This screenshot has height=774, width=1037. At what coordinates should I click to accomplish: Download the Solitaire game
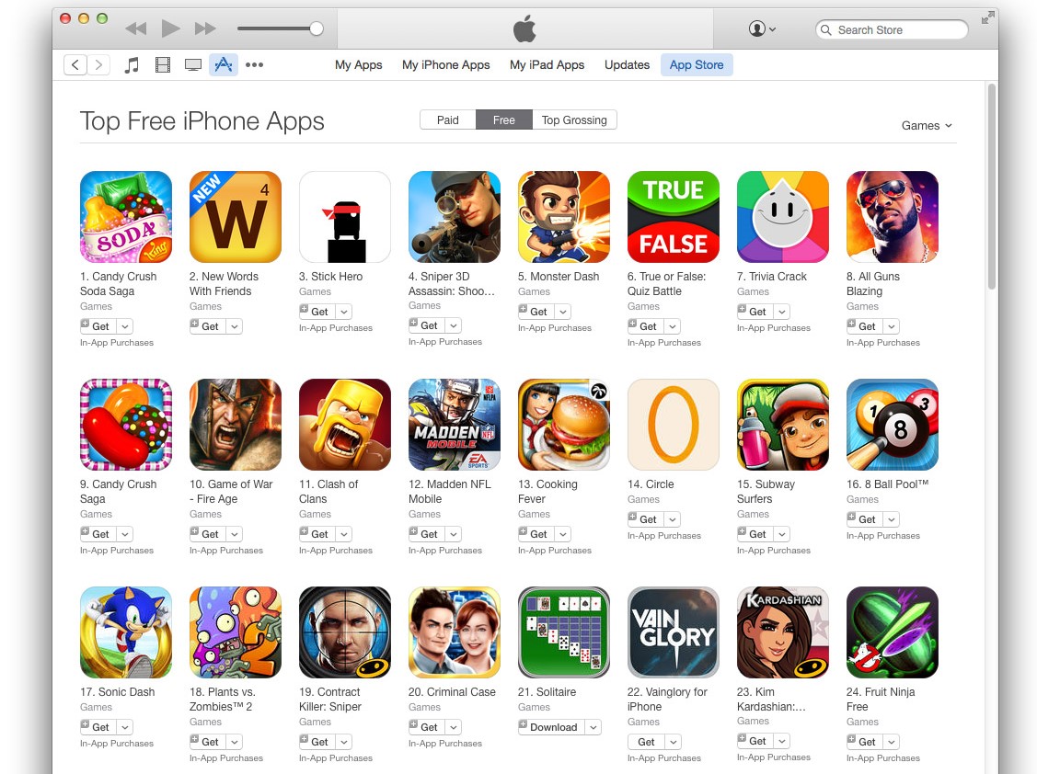point(551,727)
